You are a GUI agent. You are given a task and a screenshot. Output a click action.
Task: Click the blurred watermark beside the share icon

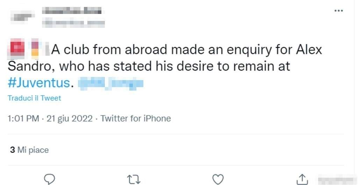(337, 180)
